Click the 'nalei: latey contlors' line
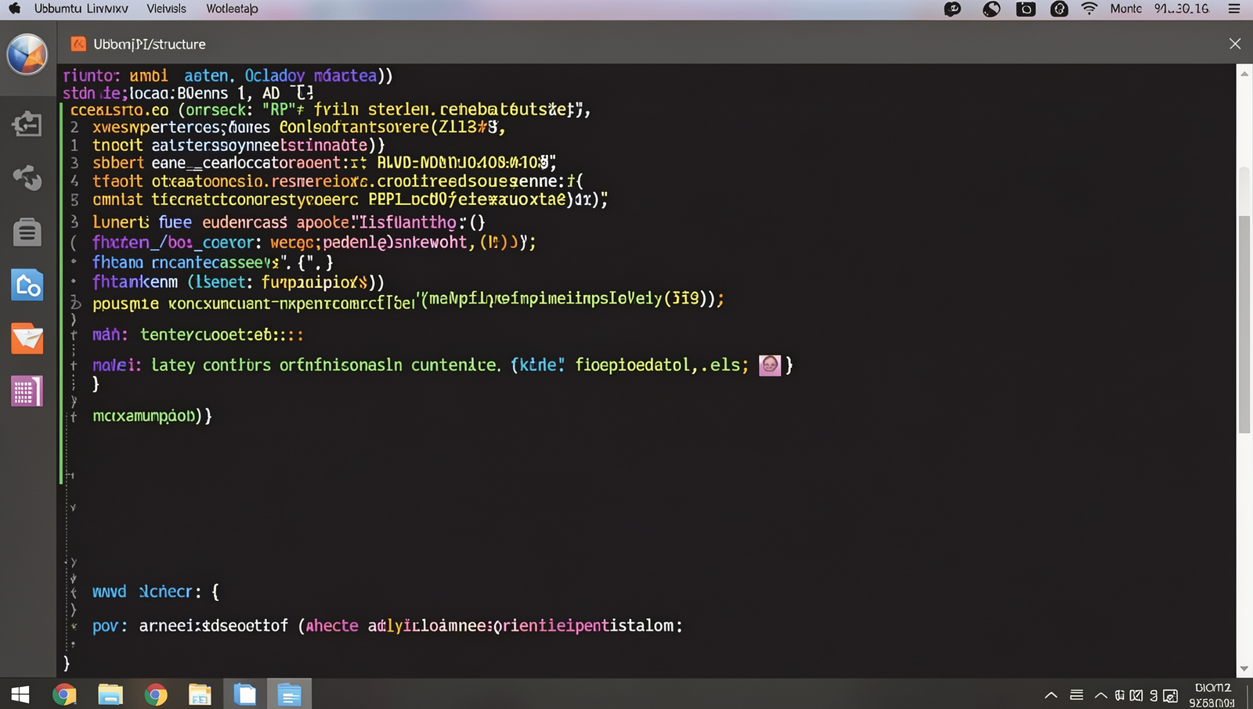The width and height of the screenshot is (1253, 709). pyautogui.click(x=442, y=365)
